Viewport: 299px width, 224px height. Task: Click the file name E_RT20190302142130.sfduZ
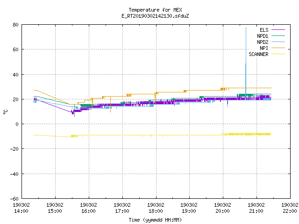(x=155, y=16)
